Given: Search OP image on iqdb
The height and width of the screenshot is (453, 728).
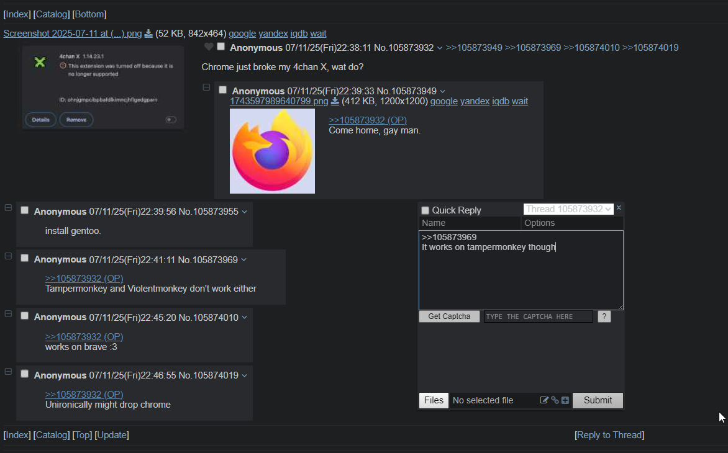Looking at the screenshot, I should tap(299, 34).
